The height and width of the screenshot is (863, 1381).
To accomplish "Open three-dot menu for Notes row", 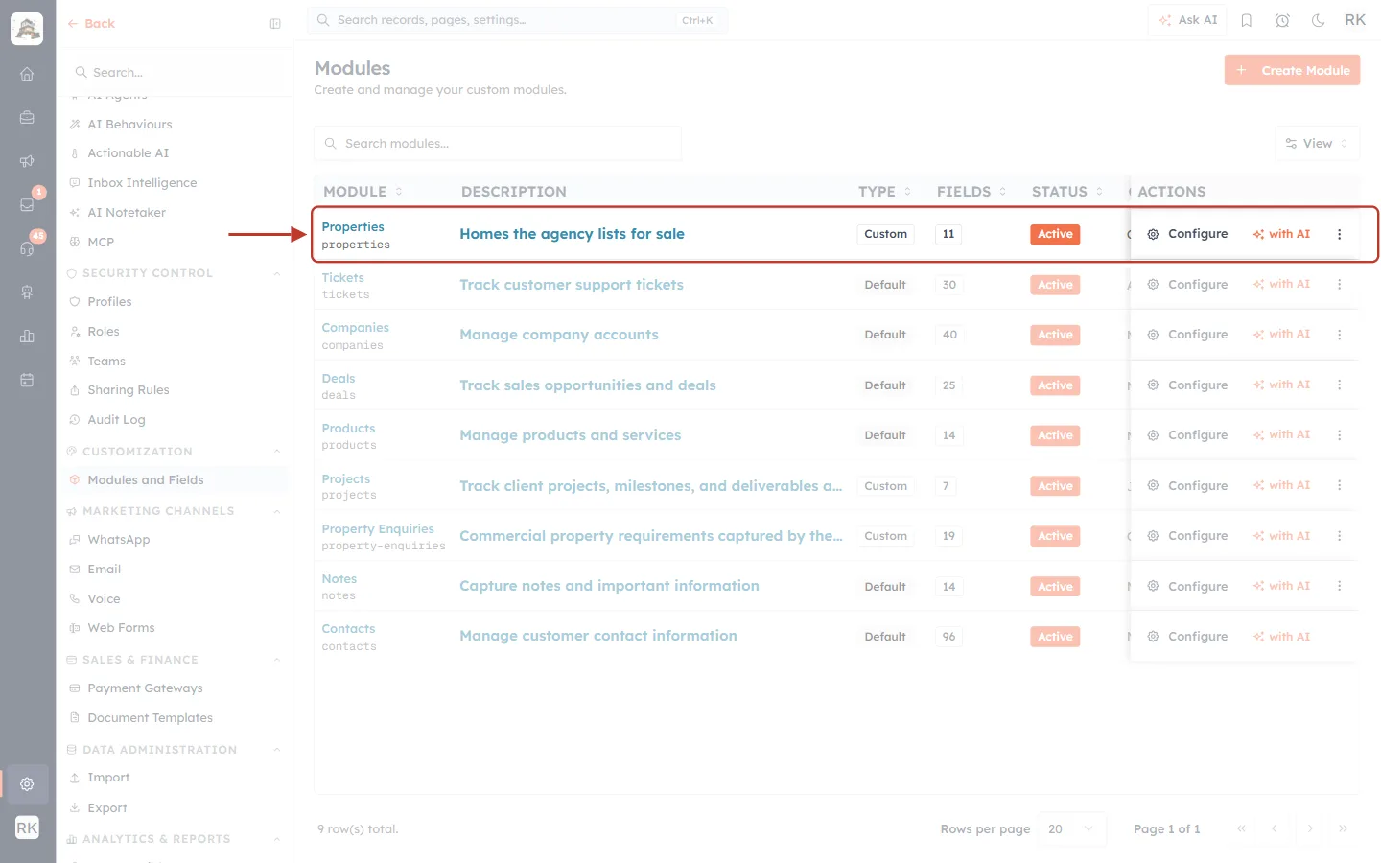I will (x=1340, y=586).
